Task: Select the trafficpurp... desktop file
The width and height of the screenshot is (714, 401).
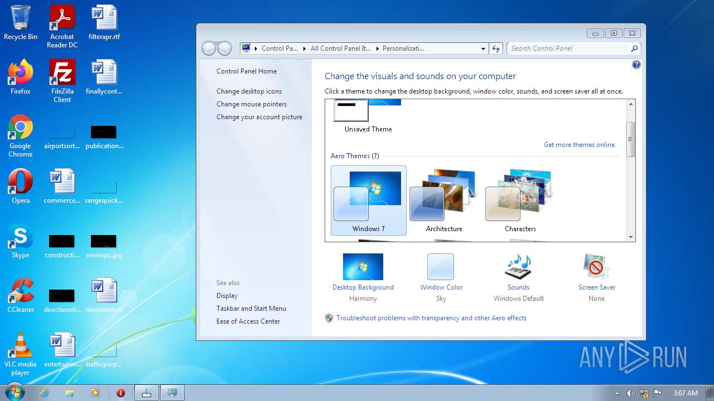Action: (x=104, y=356)
